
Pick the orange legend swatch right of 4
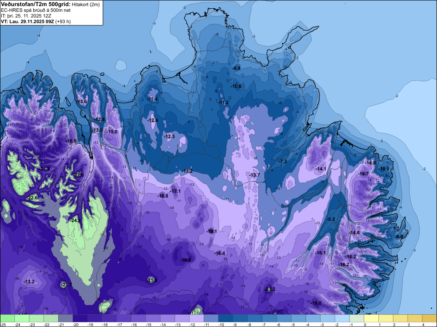coord(430,318)
